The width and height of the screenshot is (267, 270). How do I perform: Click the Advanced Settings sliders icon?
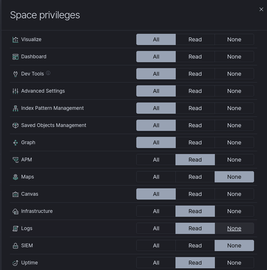(x=15, y=91)
